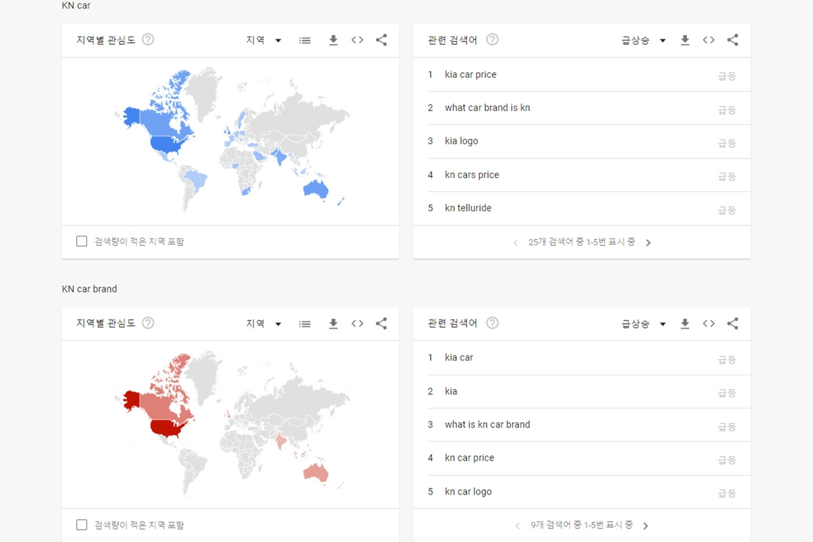Switch the KN car brand map to list view
This screenshot has height=542, width=813.
pos(305,324)
